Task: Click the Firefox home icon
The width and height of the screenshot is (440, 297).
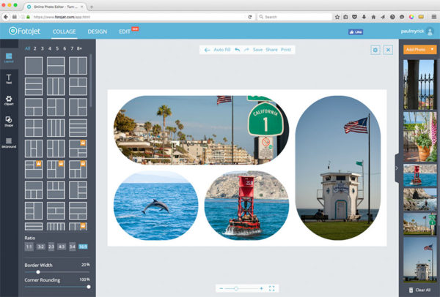Action: (x=373, y=17)
